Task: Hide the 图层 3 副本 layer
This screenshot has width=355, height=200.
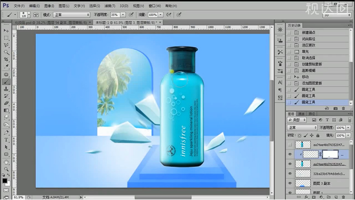Action: point(290,183)
